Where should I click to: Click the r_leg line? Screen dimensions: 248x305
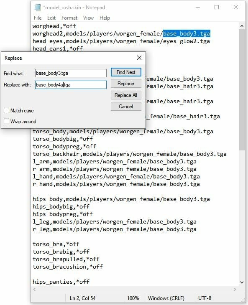click(115, 229)
